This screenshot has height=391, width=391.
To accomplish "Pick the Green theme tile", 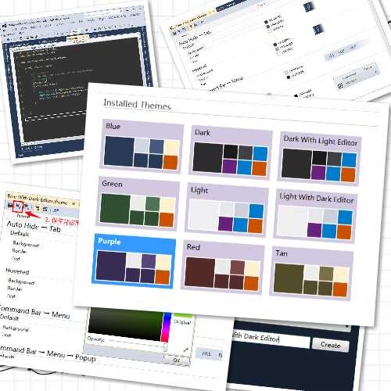I will (x=138, y=204).
